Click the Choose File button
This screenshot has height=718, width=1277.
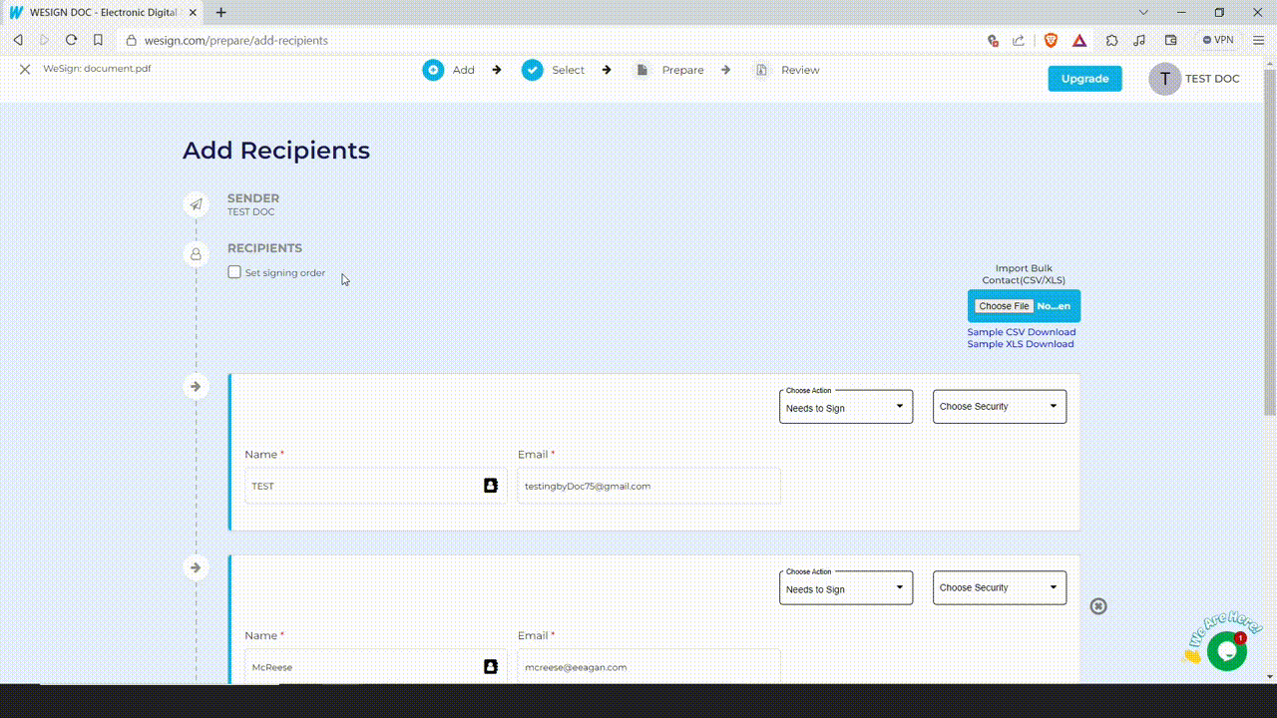click(1003, 306)
